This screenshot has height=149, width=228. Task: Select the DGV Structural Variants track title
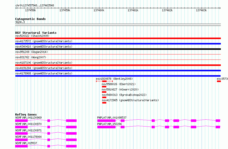(x=36, y=33)
